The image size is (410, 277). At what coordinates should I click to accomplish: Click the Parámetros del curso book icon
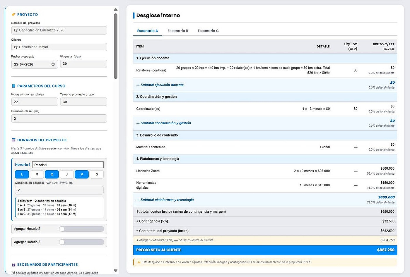point(13,86)
